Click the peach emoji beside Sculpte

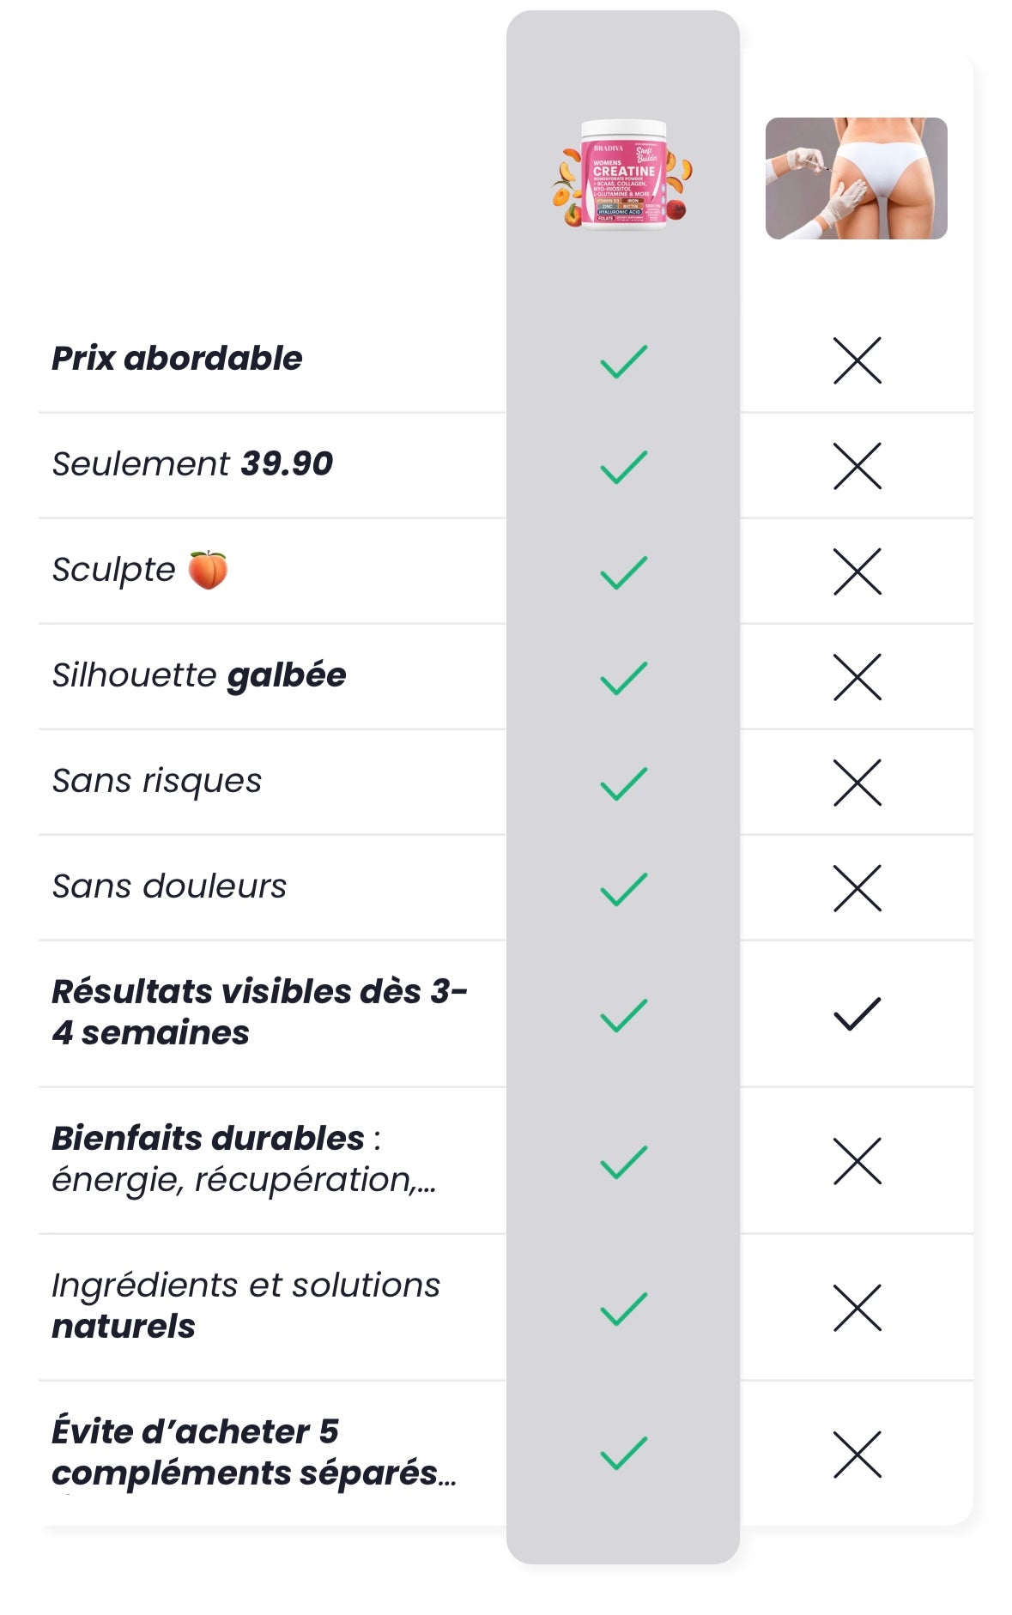coord(208,570)
